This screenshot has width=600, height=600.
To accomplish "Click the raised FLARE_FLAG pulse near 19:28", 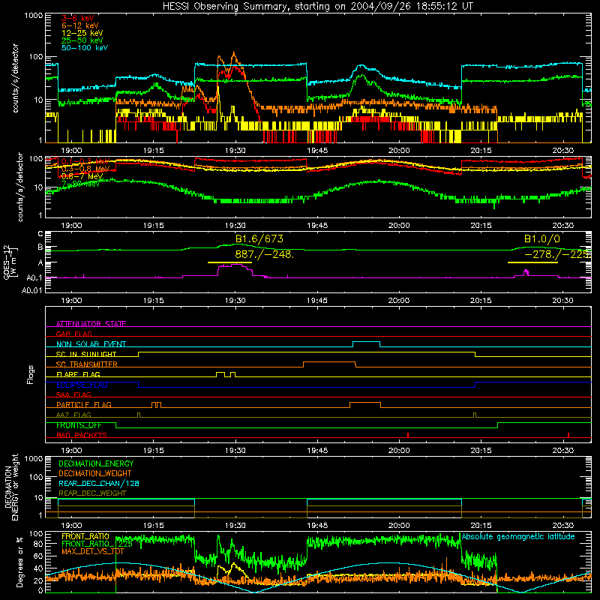I will tap(220, 374).
